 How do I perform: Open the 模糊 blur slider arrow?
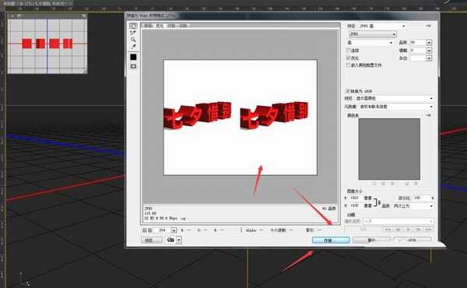[429, 51]
